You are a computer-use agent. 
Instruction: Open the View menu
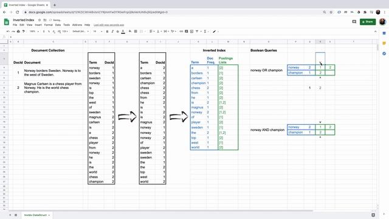[29, 25]
